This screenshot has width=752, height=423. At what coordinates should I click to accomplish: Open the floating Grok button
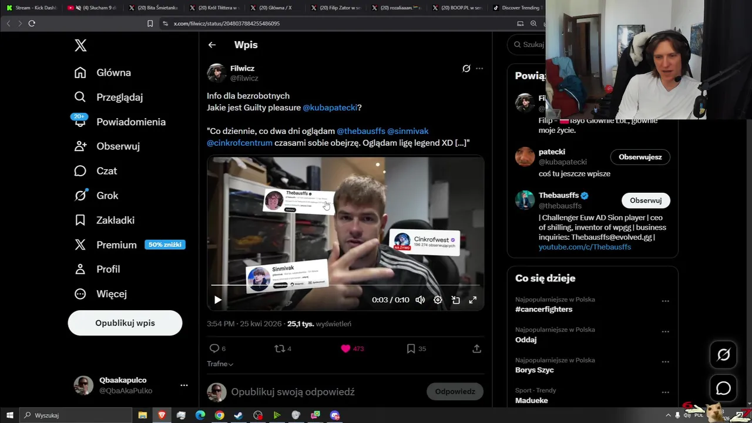click(x=723, y=355)
